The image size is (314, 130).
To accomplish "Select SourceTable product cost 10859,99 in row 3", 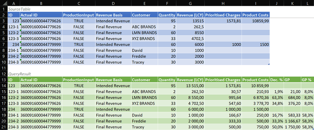I will (x=256, y=21).
